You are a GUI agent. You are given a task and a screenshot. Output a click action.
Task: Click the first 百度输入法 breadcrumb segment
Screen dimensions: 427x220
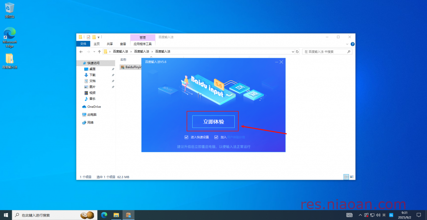click(x=121, y=51)
